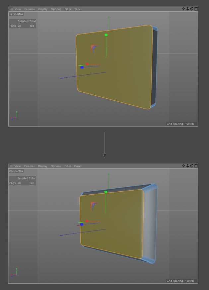Click upper viewport's dotted grip icon
The height and width of the screenshot is (290, 209).
point(11,9)
